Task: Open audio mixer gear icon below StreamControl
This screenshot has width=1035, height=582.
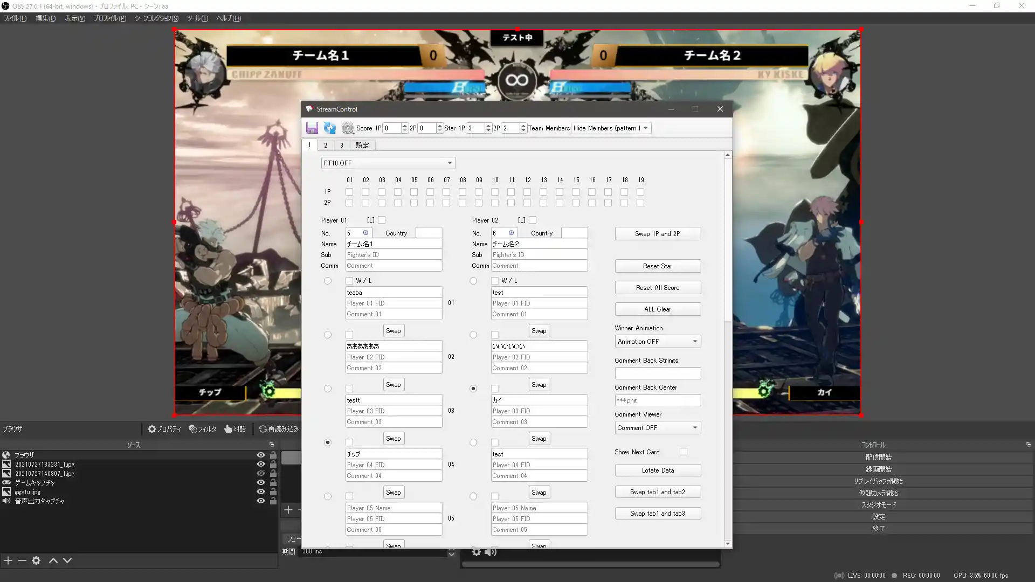Action: [x=477, y=552]
